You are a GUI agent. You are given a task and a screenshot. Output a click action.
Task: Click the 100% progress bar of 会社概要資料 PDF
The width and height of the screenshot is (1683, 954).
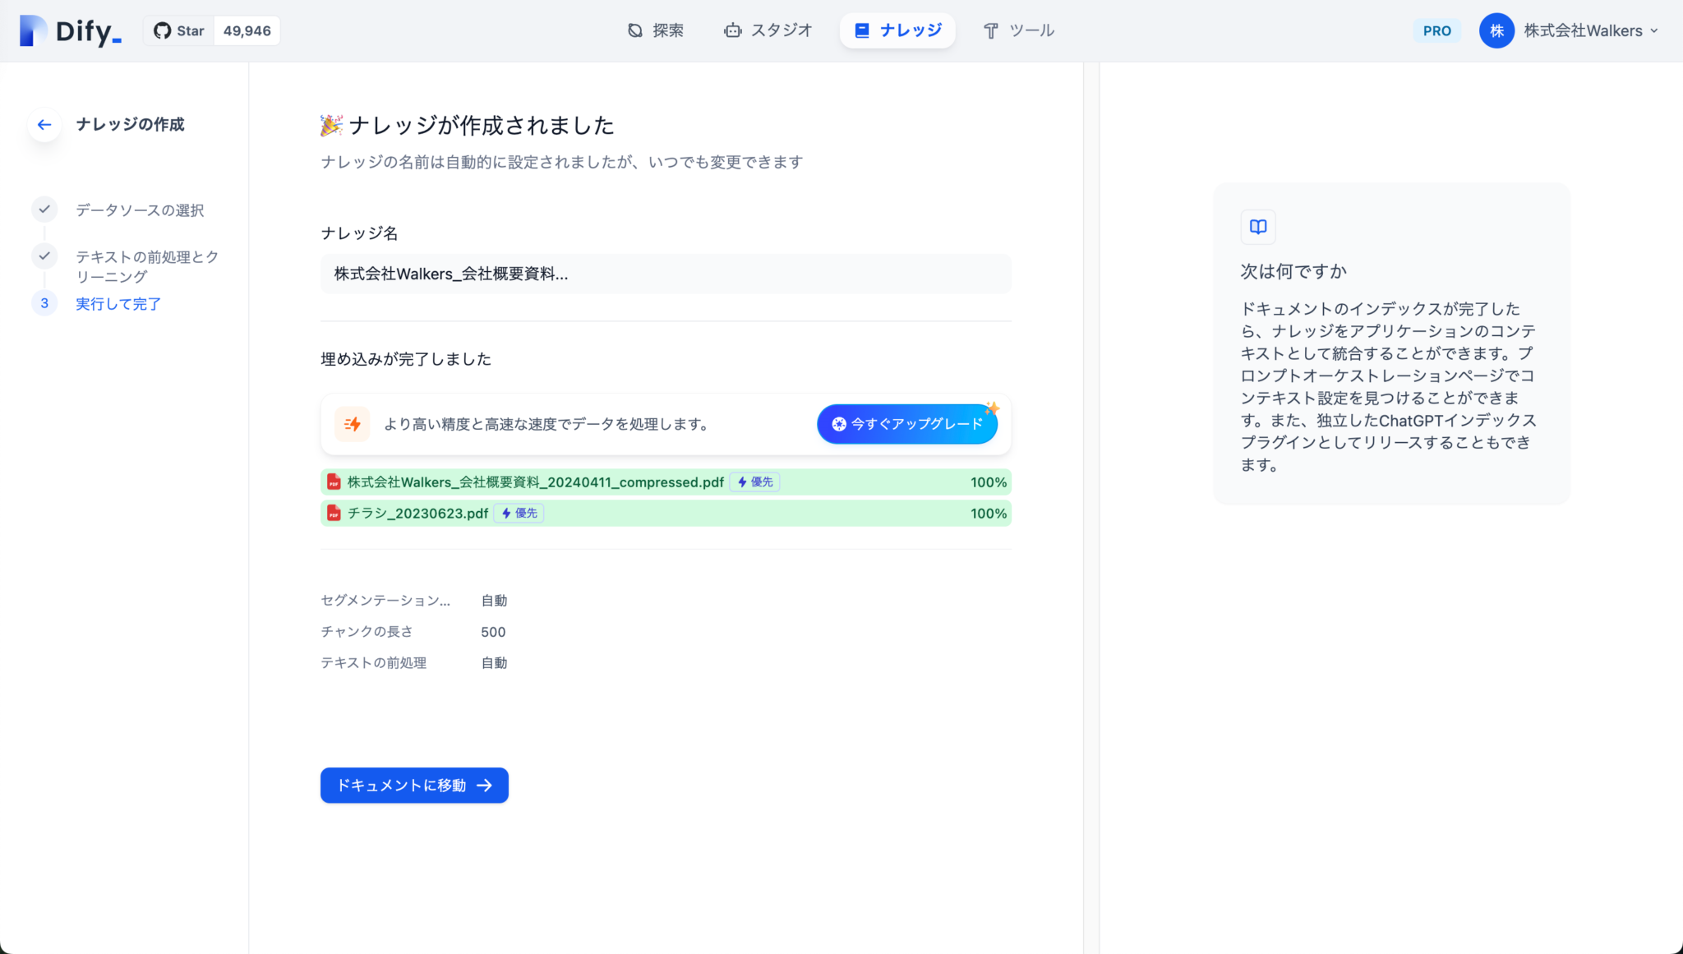coord(987,482)
